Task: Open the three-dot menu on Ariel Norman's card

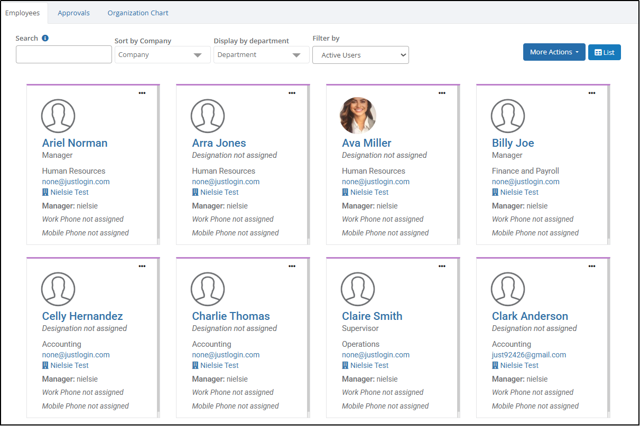Action: coord(142,93)
